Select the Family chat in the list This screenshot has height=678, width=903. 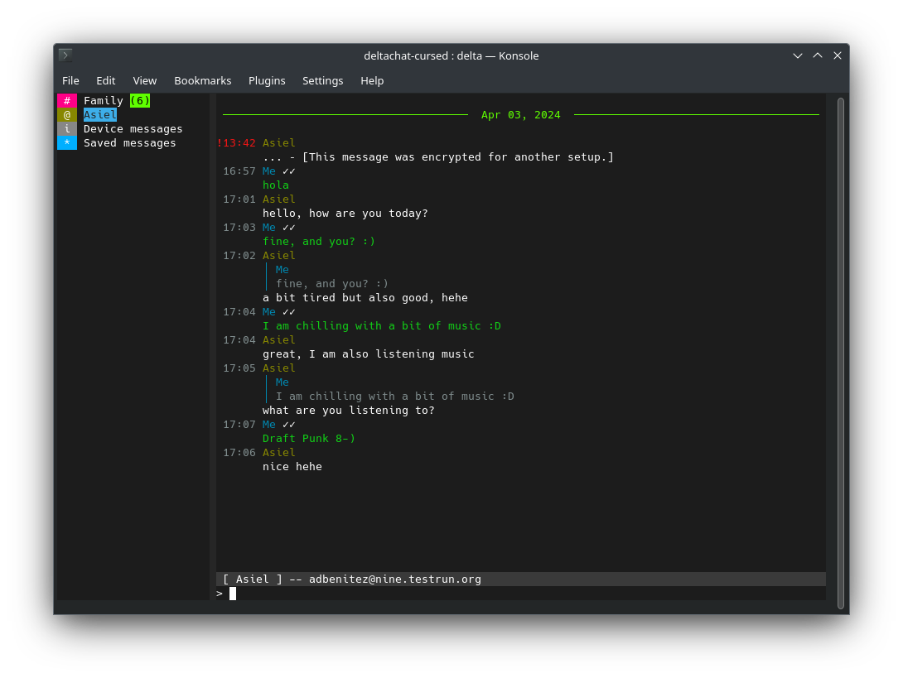tap(104, 100)
